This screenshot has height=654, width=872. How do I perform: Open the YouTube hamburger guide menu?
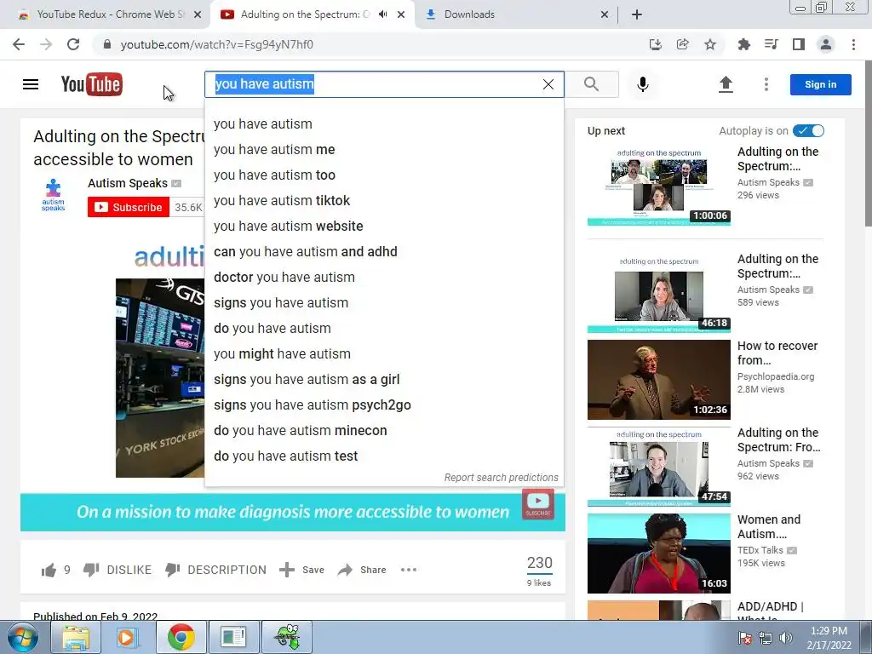coord(31,84)
